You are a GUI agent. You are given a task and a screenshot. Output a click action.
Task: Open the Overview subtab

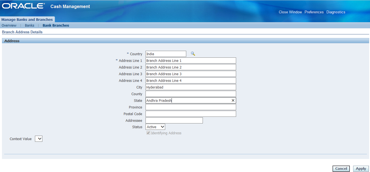coord(9,26)
